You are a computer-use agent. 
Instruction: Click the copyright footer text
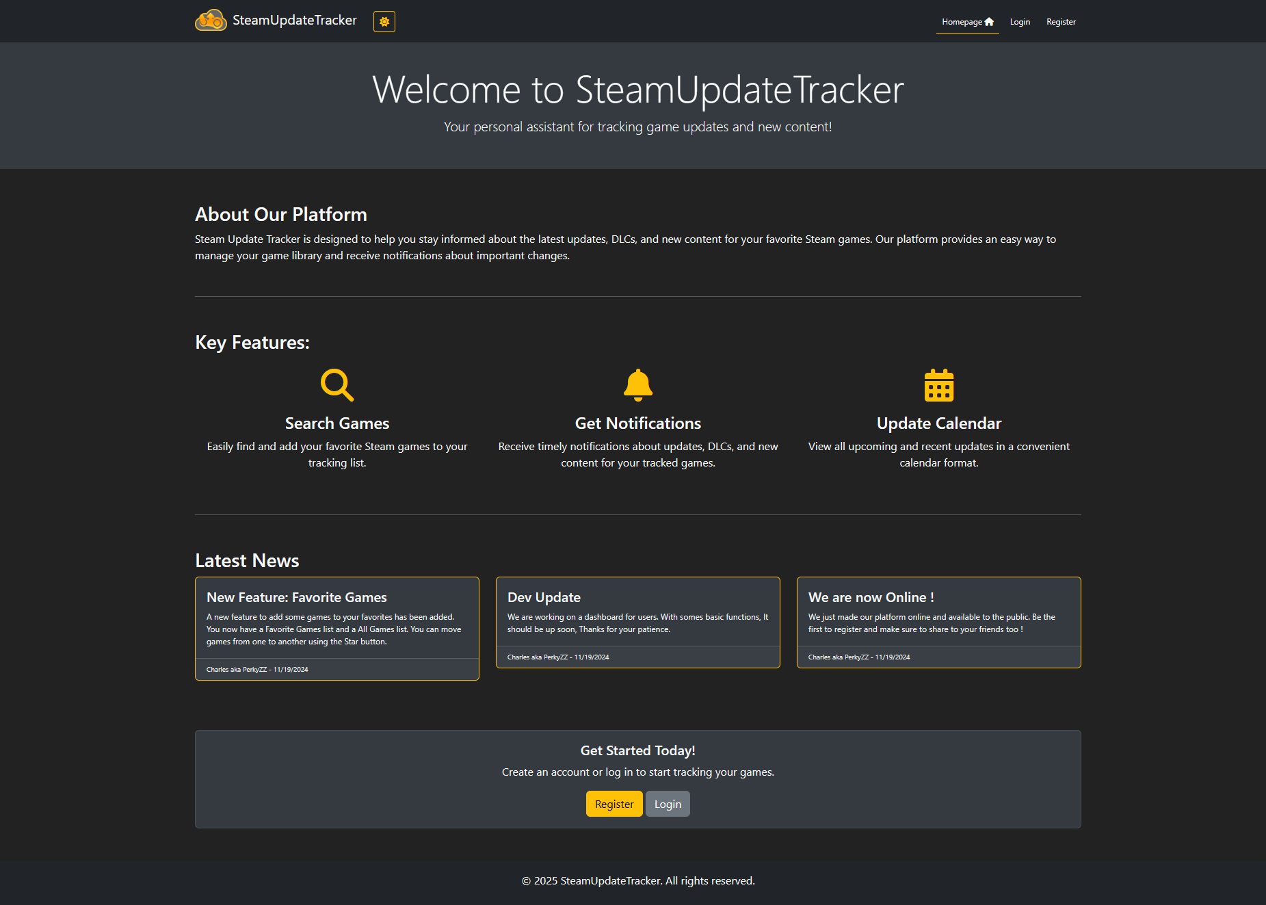(x=637, y=881)
